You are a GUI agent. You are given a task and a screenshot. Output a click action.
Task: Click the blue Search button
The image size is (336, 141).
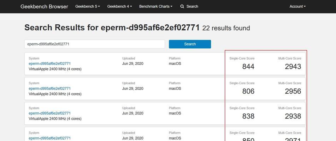coord(190,44)
